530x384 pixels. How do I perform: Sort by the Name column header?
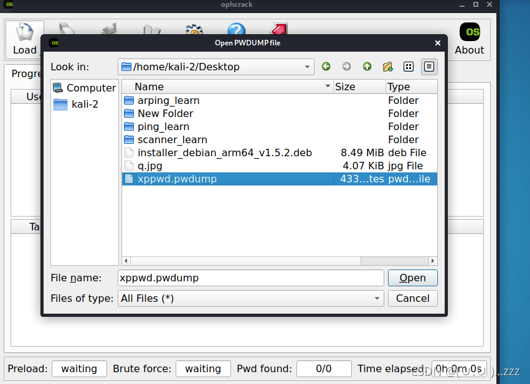[x=227, y=87]
